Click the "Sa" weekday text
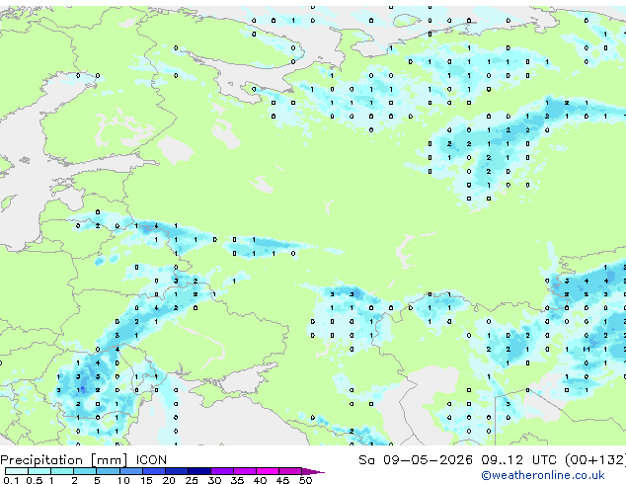Image resolution: width=626 pixels, height=484 pixels. coord(367,460)
